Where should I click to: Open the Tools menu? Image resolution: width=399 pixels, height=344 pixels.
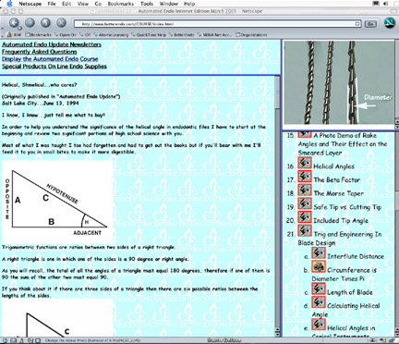click(147, 4)
